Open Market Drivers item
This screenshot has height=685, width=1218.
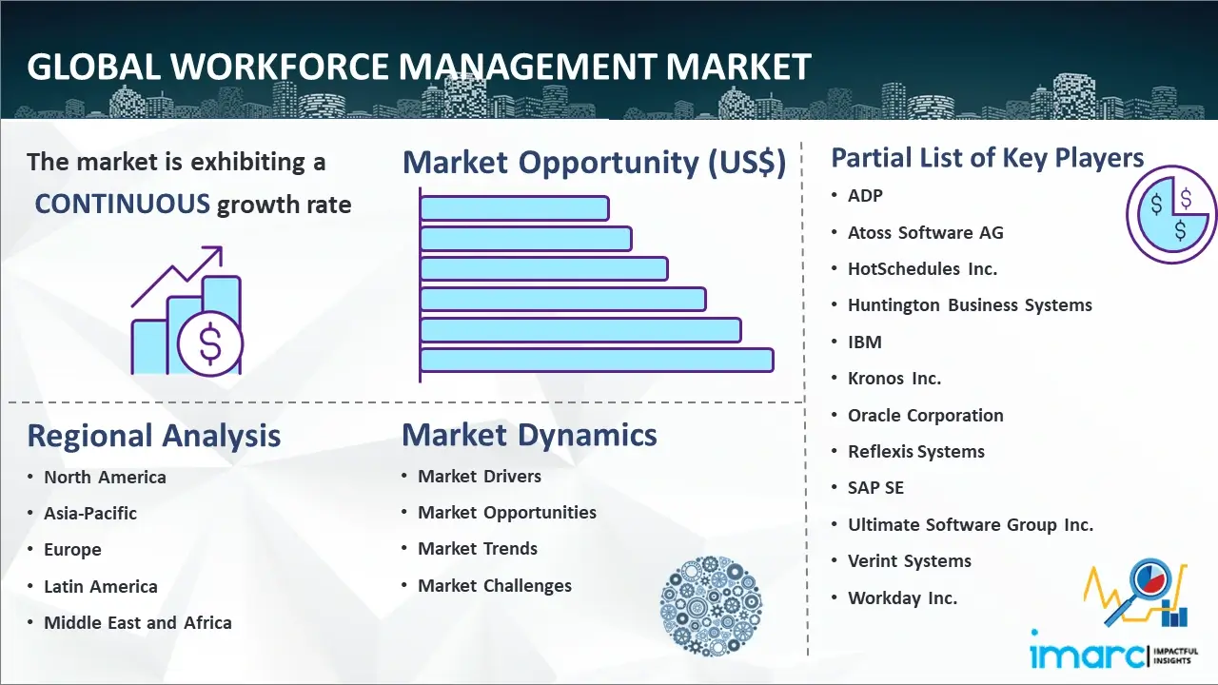pos(480,477)
